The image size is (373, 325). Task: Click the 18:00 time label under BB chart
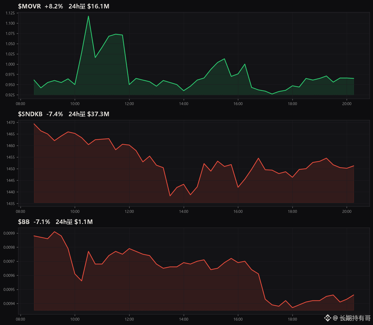coord(292,319)
